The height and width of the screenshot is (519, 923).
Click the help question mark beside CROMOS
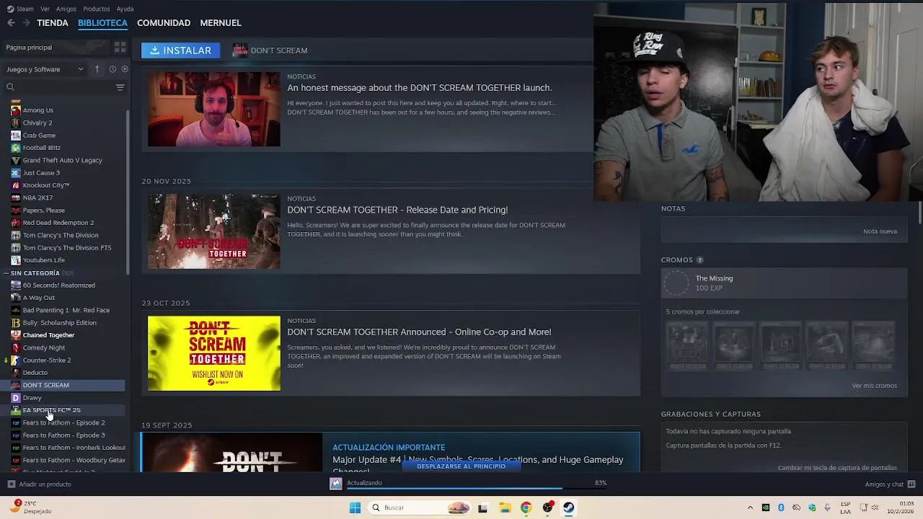click(699, 260)
